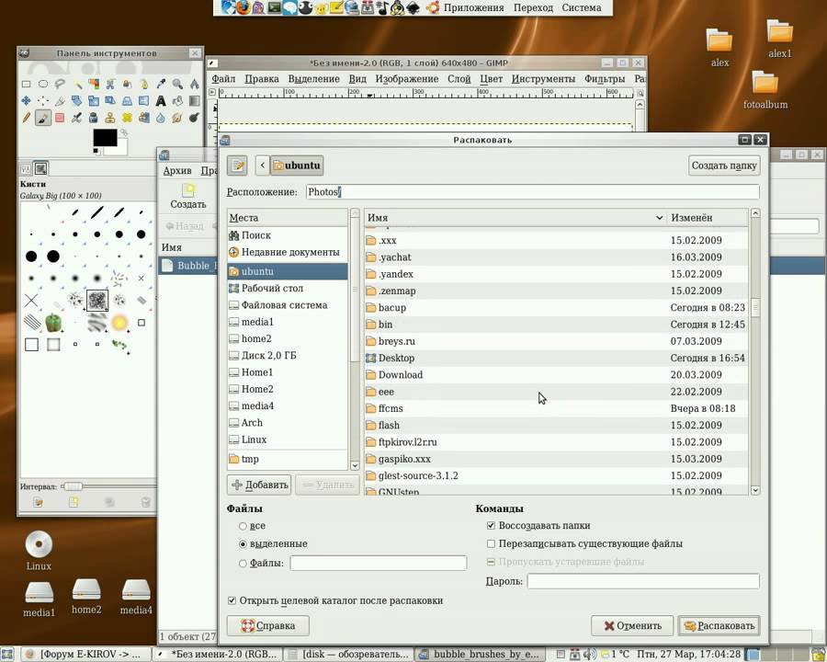Select the Smudge tool
The width and height of the screenshot is (827, 662).
(177, 117)
